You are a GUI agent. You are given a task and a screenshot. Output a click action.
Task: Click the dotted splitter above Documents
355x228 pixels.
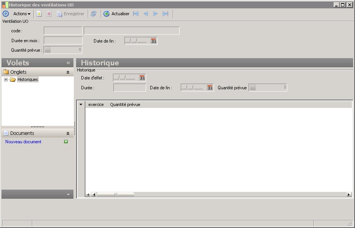click(38, 127)
